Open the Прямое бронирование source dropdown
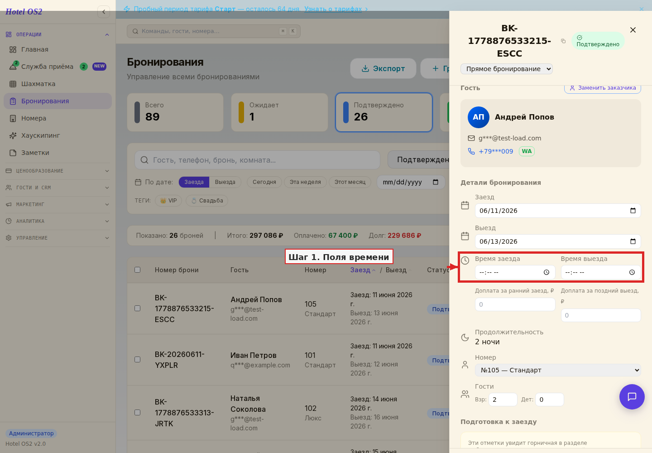The height and width of the screenshot is (453, 652). coord(507,69)
